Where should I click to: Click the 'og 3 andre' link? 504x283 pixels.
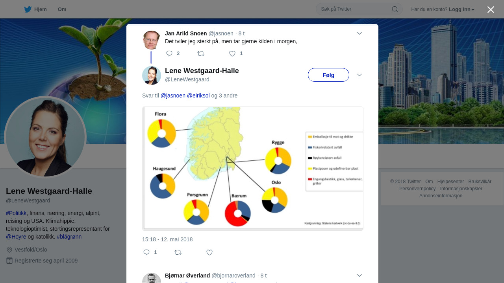click(224, 96)
